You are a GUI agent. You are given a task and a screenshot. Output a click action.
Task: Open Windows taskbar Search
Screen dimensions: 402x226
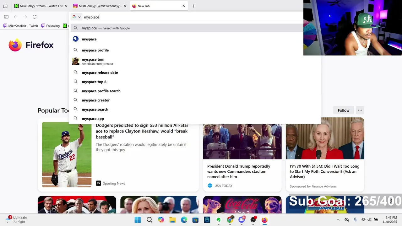tap(149, 220)
